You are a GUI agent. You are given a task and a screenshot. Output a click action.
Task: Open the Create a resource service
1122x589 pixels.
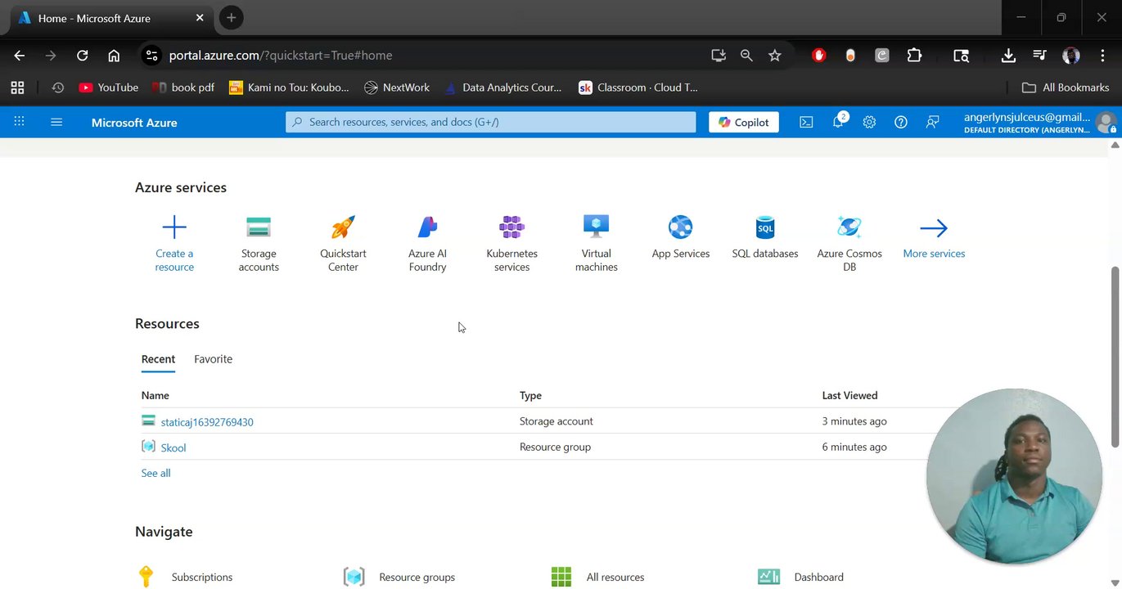174,242
